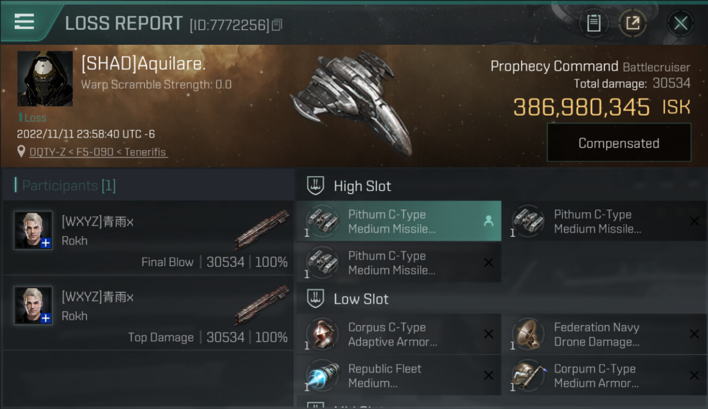708x409 pixels.
Task: Click the High Slot section header
Action: pos(362,186)
